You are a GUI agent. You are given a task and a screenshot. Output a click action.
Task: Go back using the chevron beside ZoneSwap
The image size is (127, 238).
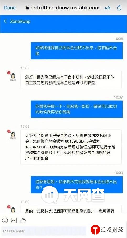[5, 21]
